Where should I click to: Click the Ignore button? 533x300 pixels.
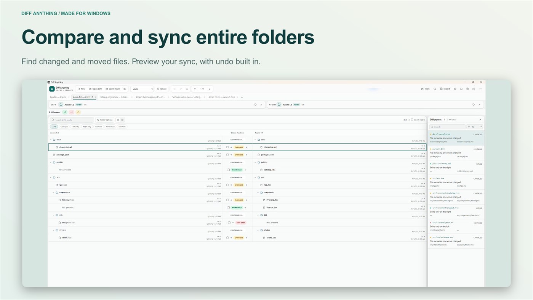(x=162, y=89)
